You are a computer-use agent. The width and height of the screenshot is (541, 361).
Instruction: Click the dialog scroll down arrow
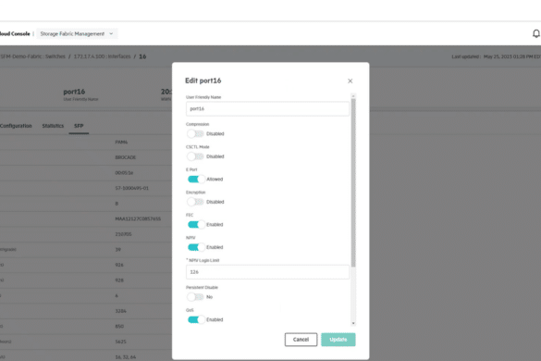pos(353,323)
